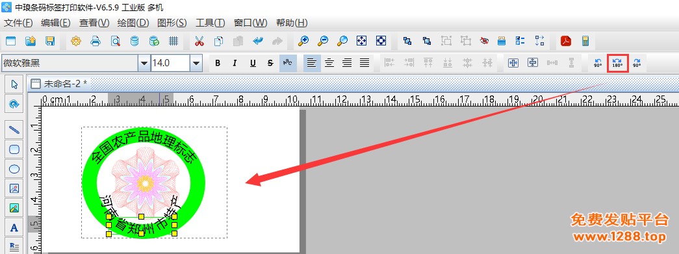Pick the line drawing tool
Image resolution: width=679 pixels, height=254 pixels.
pos(14,129)
